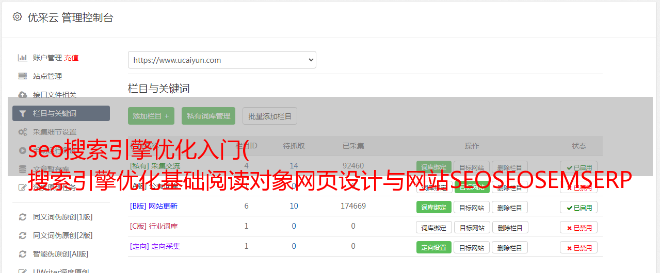Image resolution: width=660 pixels, height=273 pixels.
Task: Click 定向设置 in the 定向采集 row
Action: 433,247
